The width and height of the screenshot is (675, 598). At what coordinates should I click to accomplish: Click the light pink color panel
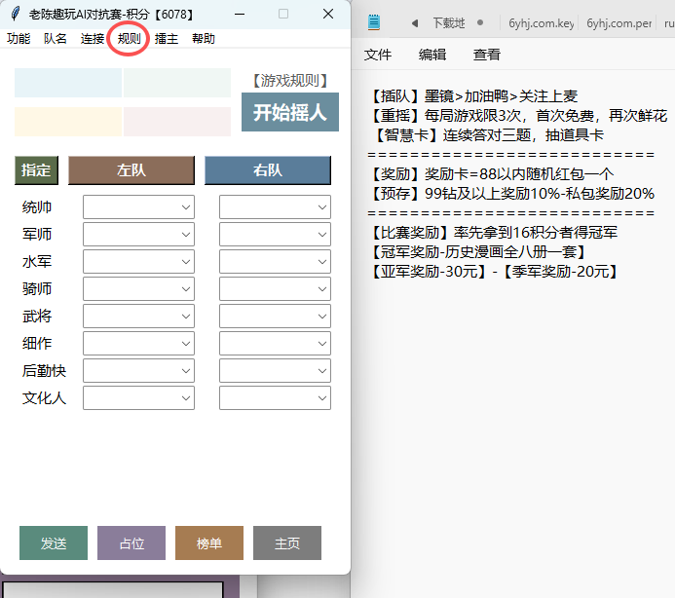point(176,122)
